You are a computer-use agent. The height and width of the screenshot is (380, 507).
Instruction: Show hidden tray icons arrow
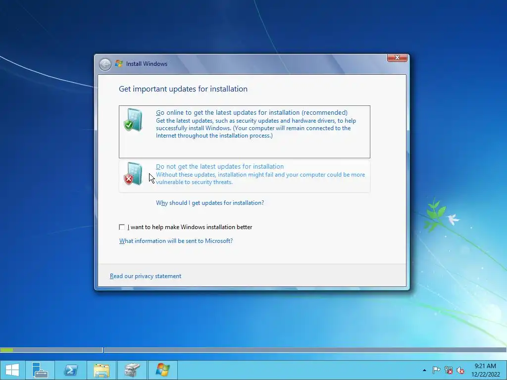[424, 370]
